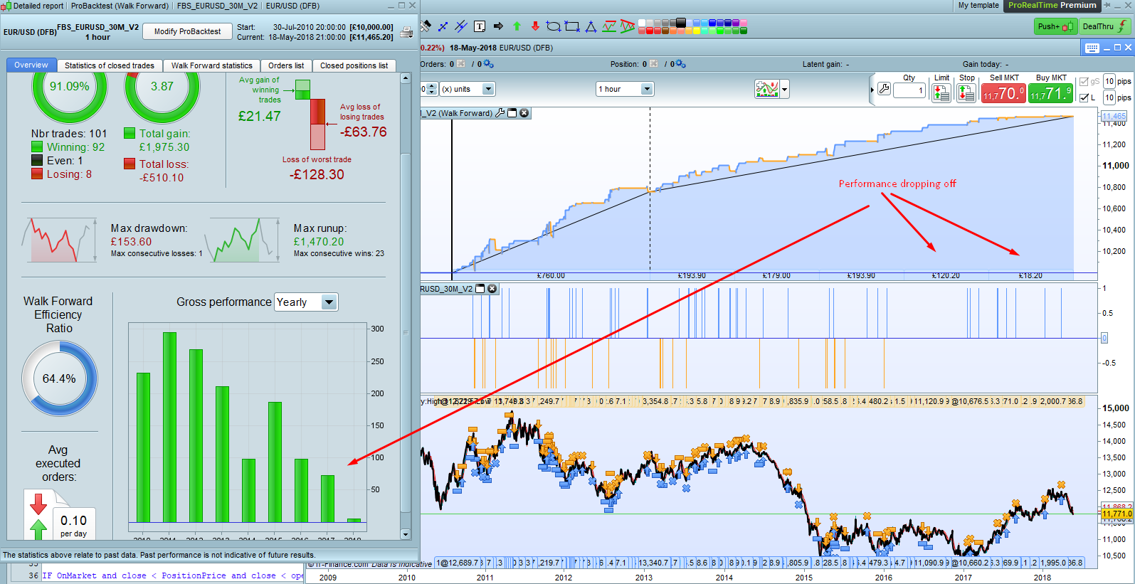The image size is (1135, 584).
Task: Open Closed positions list tab
Action: point(354,65)
